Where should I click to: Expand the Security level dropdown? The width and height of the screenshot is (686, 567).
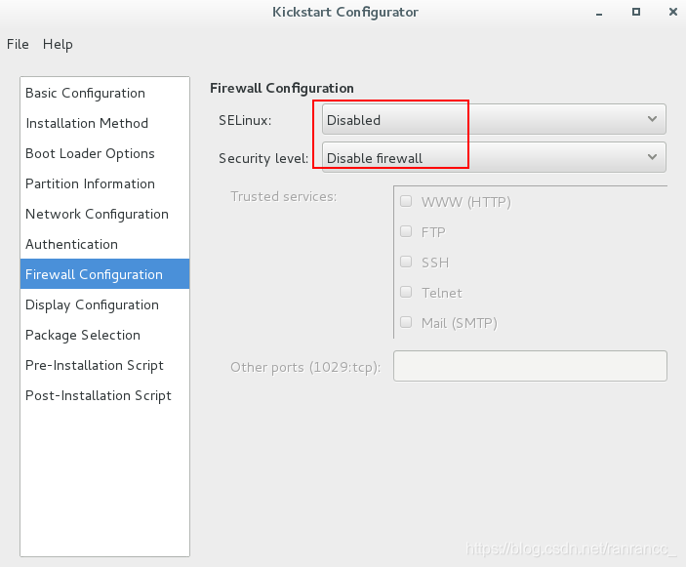[494, 157]
